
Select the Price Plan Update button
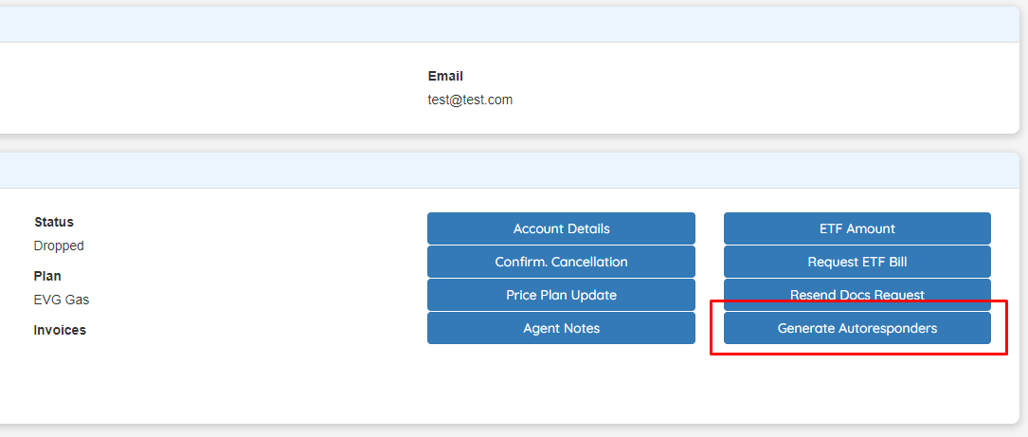click(x=561, y=295)
